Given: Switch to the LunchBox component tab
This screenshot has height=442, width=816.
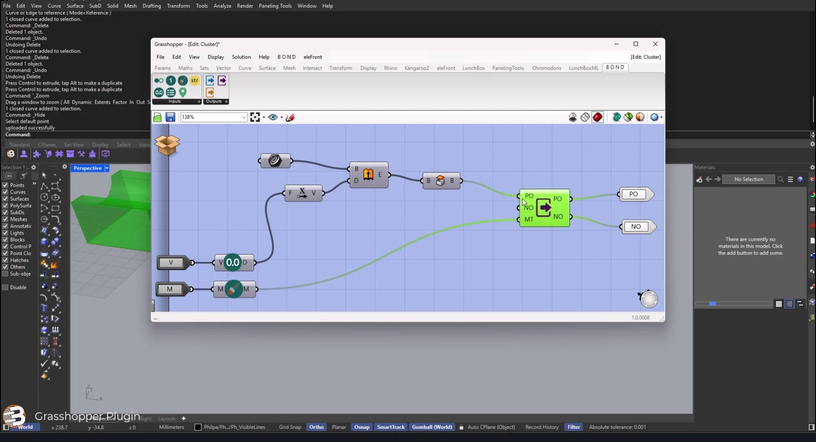Looking at the screenshot, I should click(473, 68).
